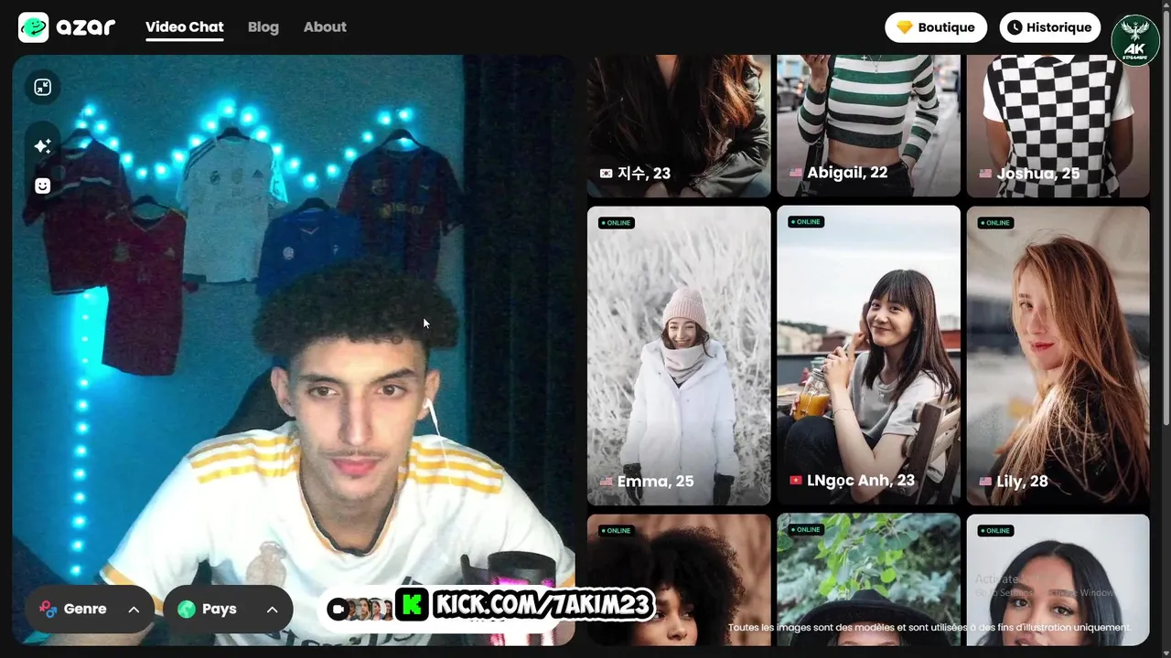Click ONLINE badge on Emma's card

click(617, 223)
